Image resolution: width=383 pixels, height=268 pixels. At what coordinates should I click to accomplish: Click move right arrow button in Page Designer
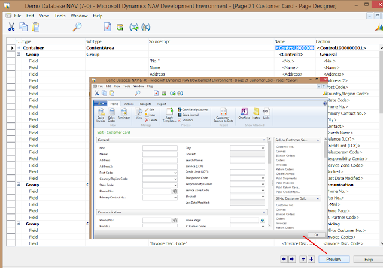tap(292, 259)
